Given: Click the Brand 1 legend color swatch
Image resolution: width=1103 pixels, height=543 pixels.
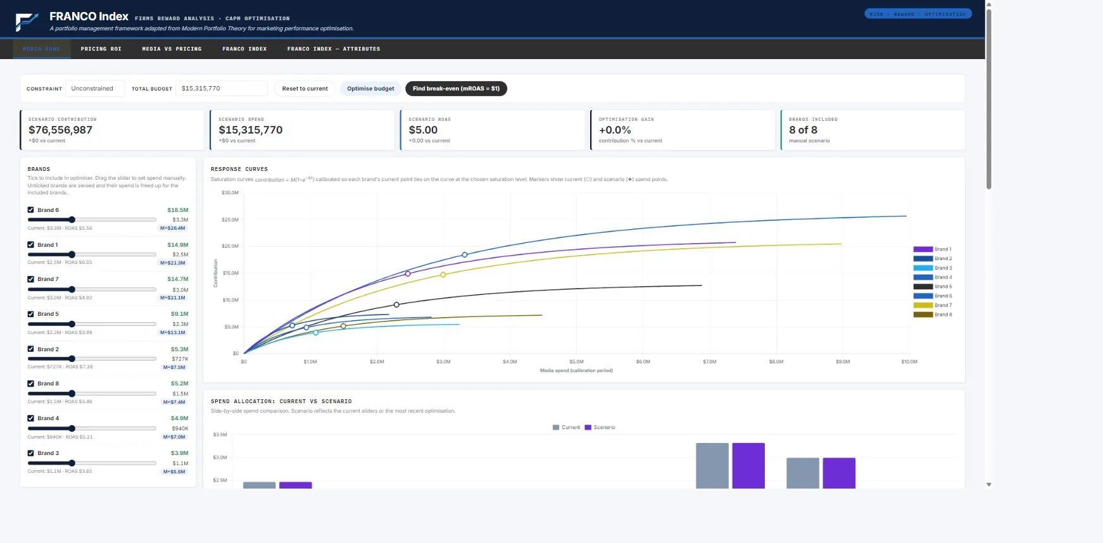Looking at the screenshot, I should tap(923, 249).
